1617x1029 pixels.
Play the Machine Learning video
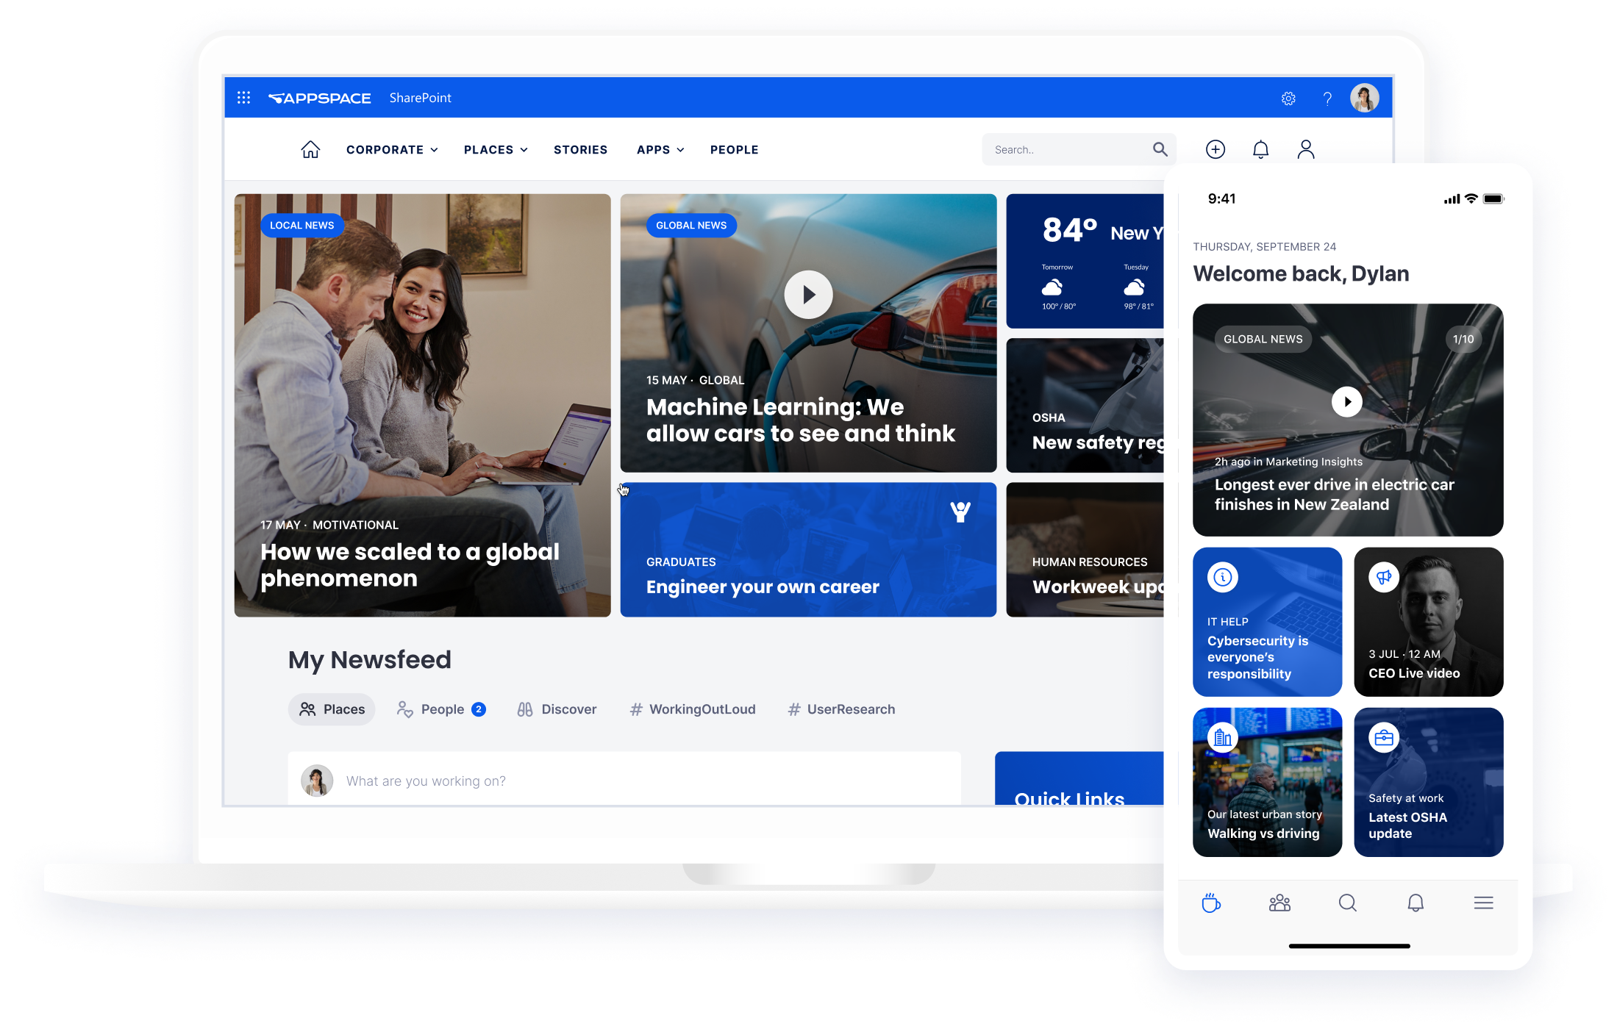[x=808, y=294]
